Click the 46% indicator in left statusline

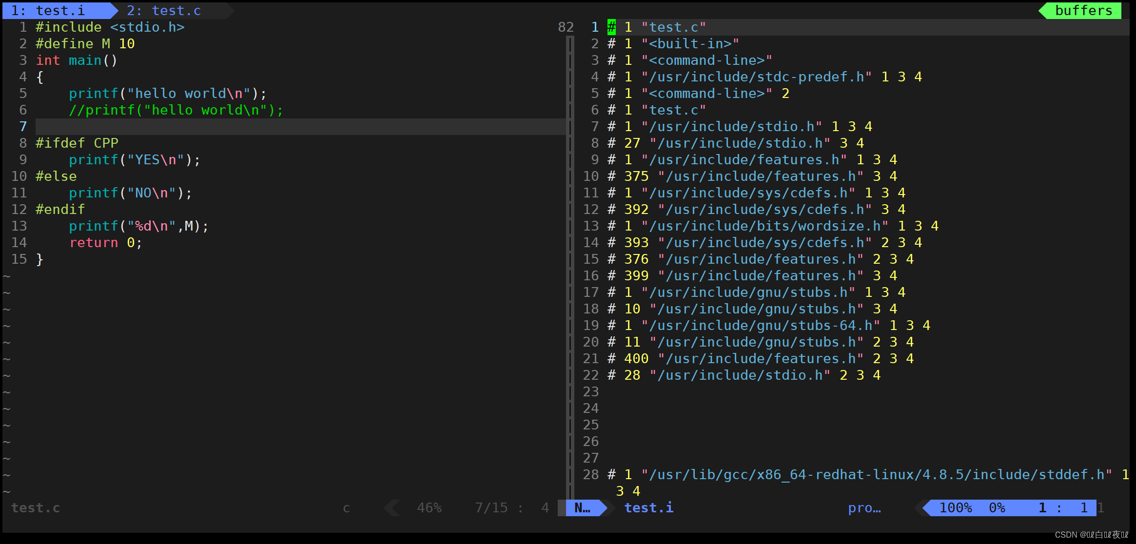[429, 507]
